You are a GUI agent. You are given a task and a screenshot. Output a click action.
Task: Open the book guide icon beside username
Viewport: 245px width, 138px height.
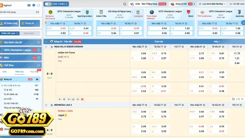28,5
